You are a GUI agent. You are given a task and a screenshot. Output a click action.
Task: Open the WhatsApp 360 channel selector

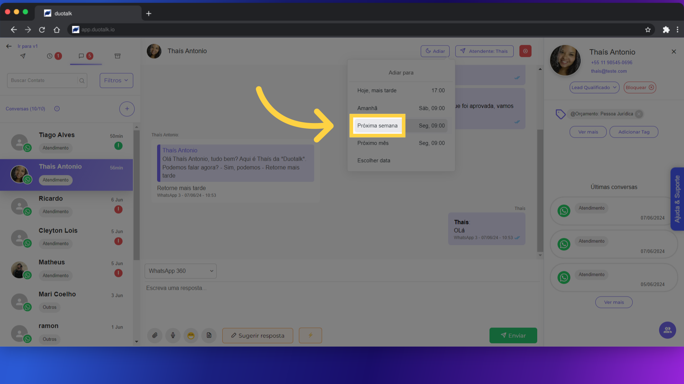click(181, 271)
